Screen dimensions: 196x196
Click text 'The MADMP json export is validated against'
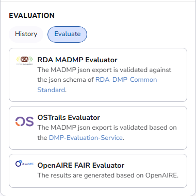tap(104, 70)
